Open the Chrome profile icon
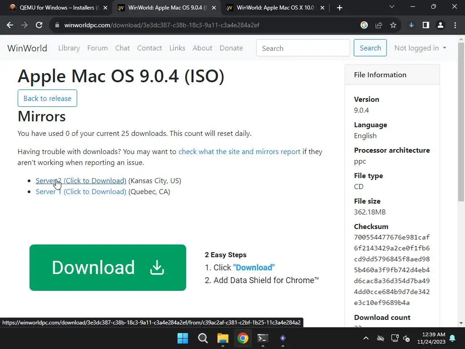Viewport: 465px width, 349px height. tap(440, 25)
